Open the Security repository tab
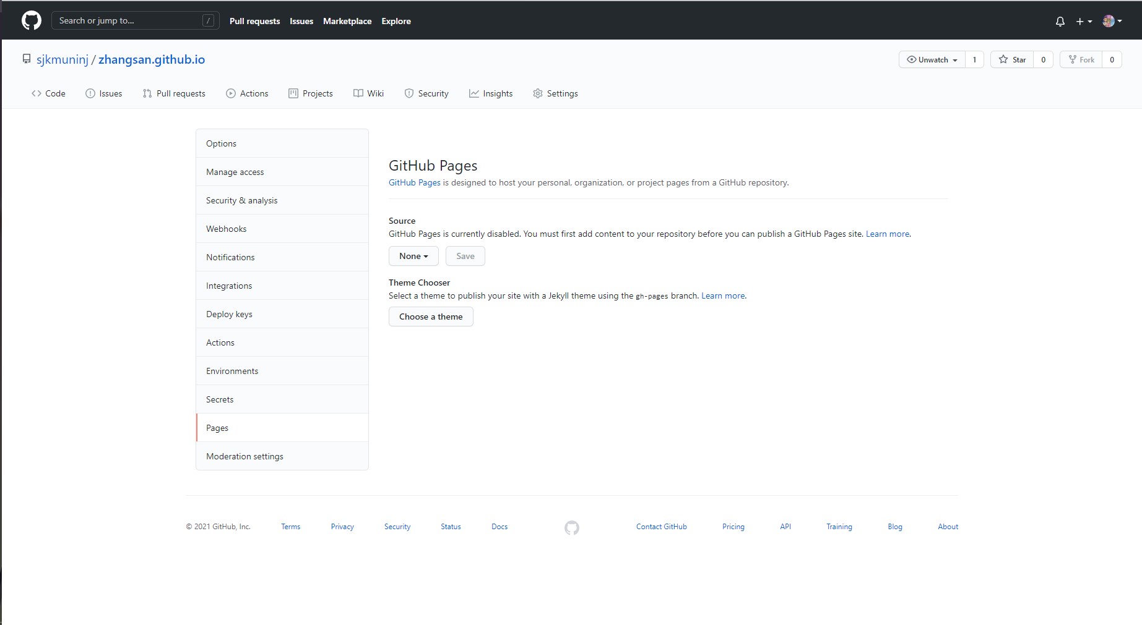Viewport: 1142px width, 625px height. click(x=426, y=93)
